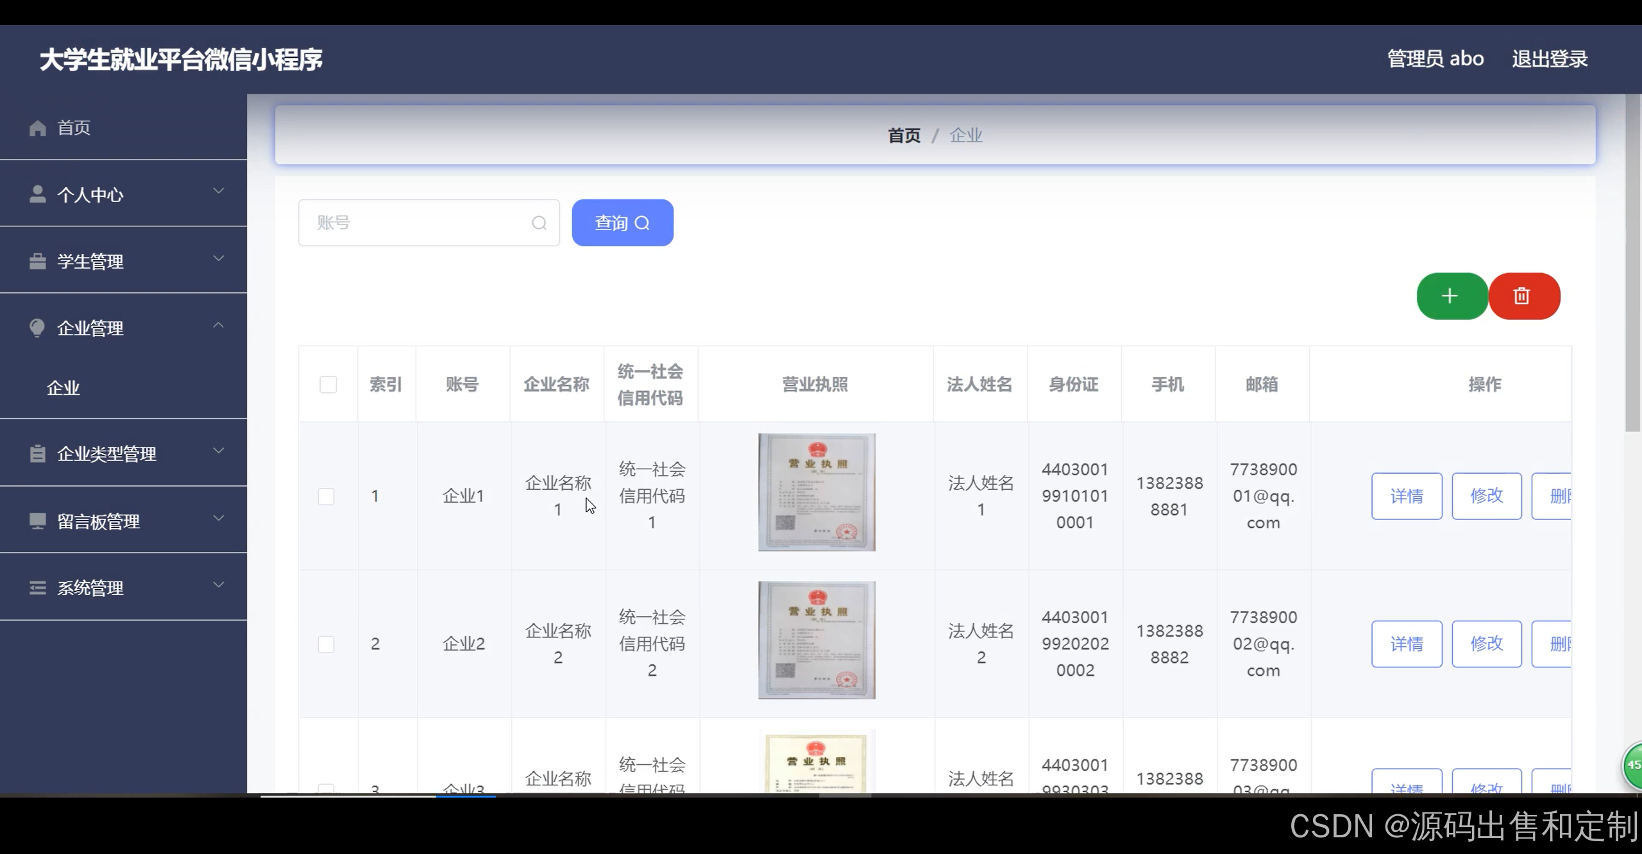Click 修改 button for 企业1
This screenshot has width=1642, height=854.
(1487, 496)
